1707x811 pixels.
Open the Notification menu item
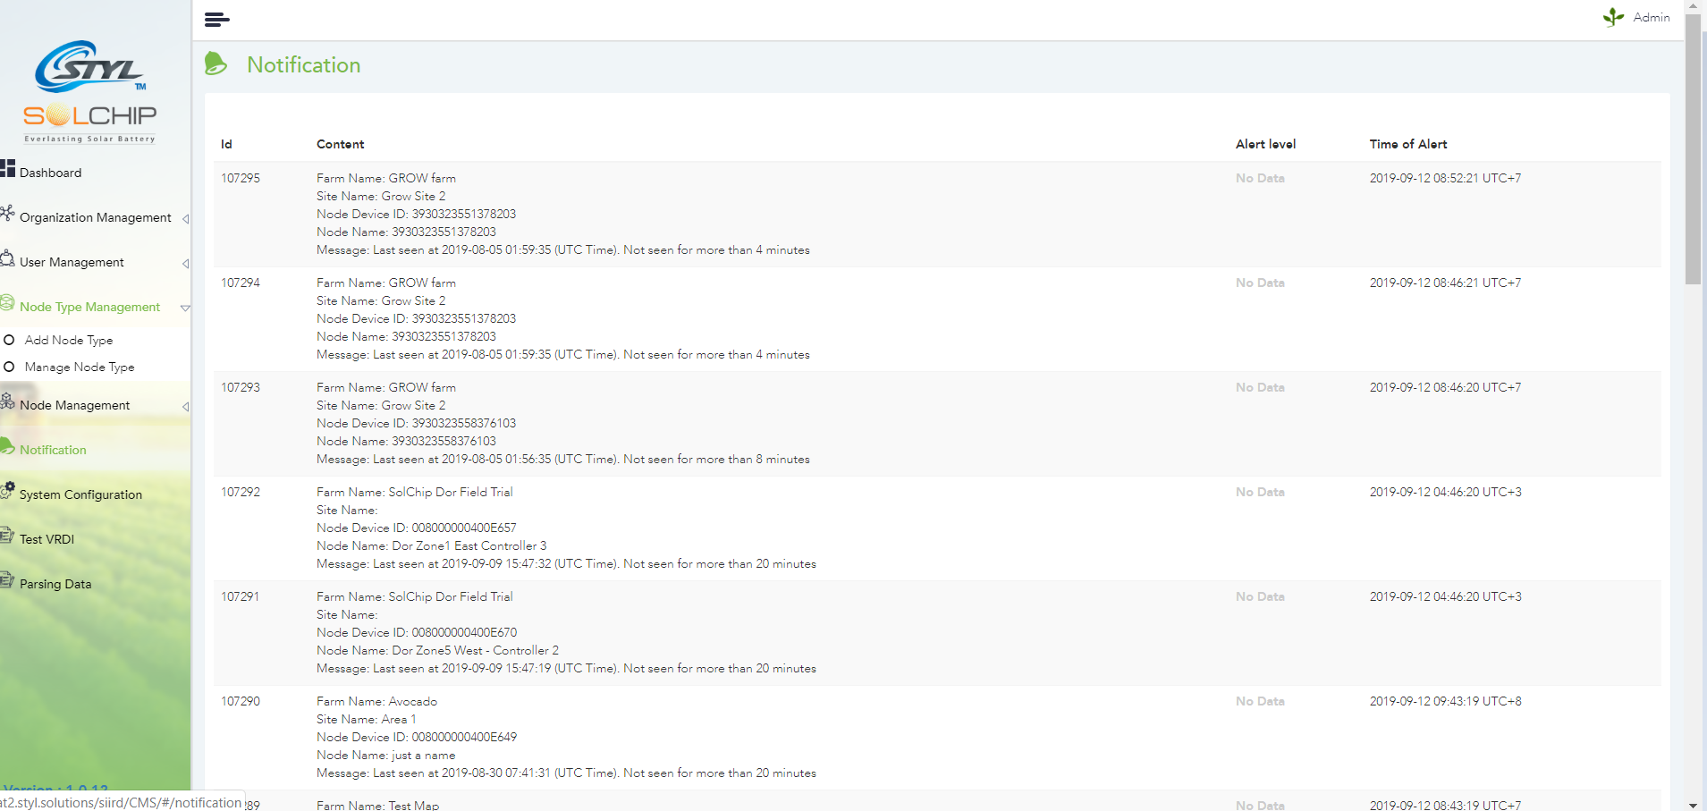coord(53,450)
